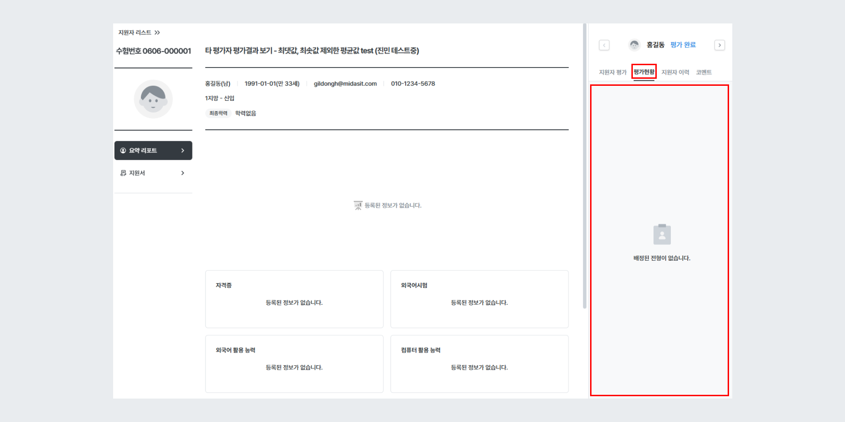Click the presentation easel empty-state icon
The width and height of the screenshot is (845, 422).
coord(359,205)
